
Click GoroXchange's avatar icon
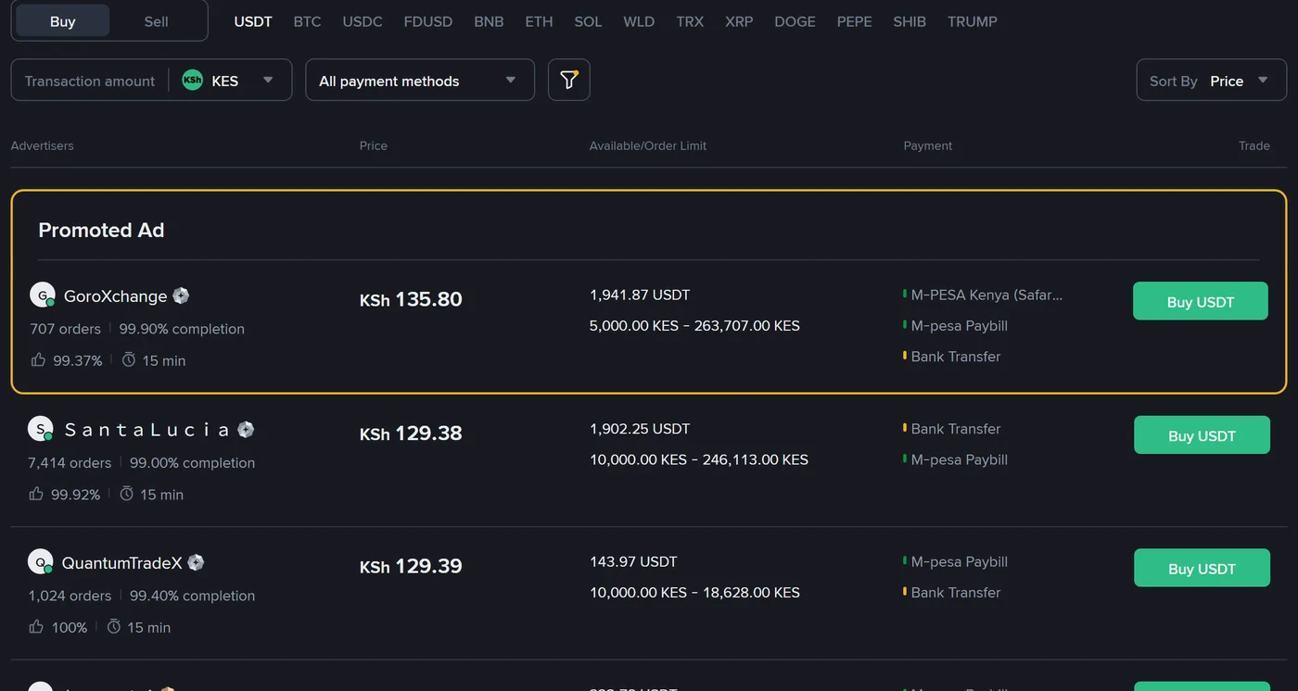pos(43,295)
